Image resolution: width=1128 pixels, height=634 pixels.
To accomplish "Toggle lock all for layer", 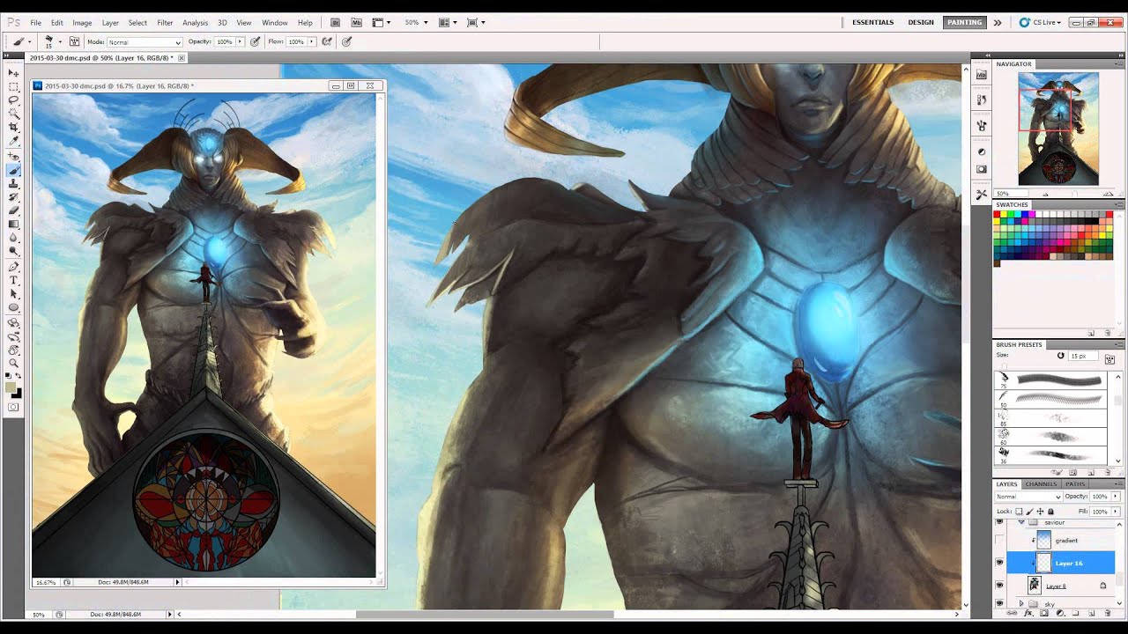I will pos(1050,512).
